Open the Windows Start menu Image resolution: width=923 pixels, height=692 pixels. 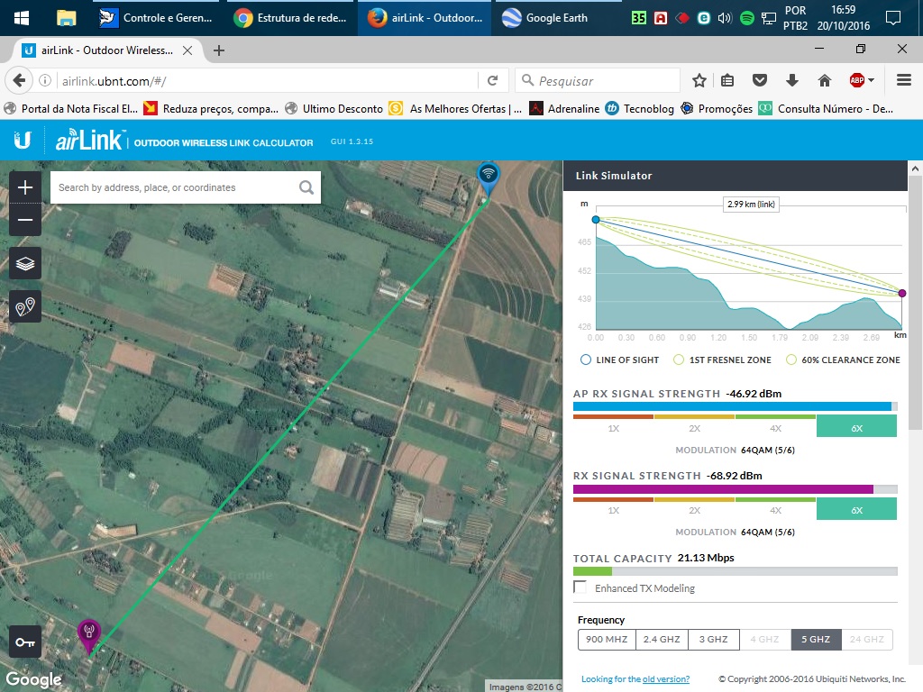(x=22, y=18)
